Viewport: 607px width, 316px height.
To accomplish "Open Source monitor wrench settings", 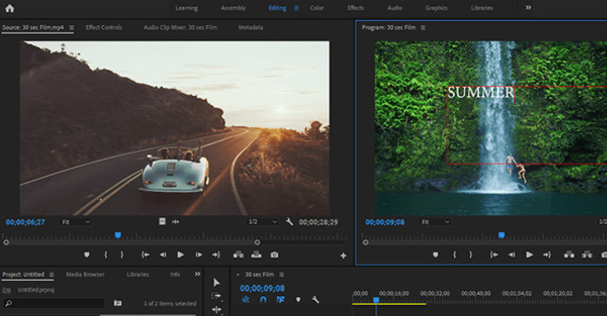I will (x=289, y=222).
